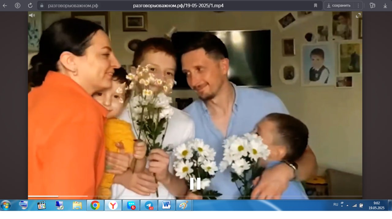The image size is (392, 219).
Task: Open the power tray icon
Action: [361, 206]
